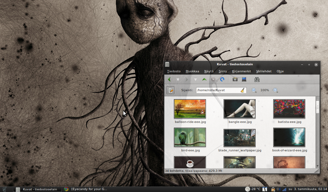Open the network signal strength icon
The width and height of the screenshot is (328, 192).
click(x=284, y=189)
